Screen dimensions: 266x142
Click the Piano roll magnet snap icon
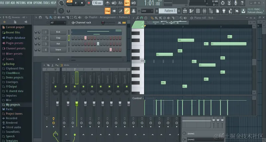(x=142, y=18)
